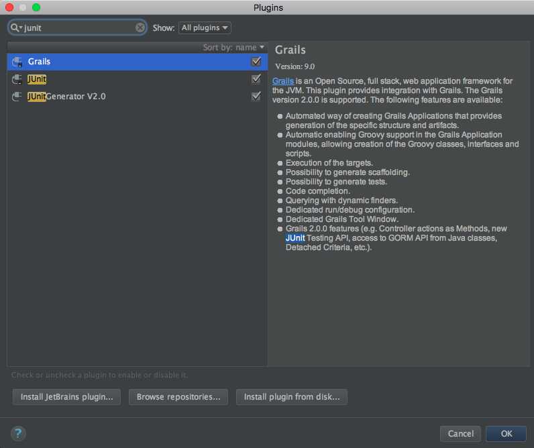Close the Plugins dialog with red button
The image size is (534, 448).
coord(9,7)
